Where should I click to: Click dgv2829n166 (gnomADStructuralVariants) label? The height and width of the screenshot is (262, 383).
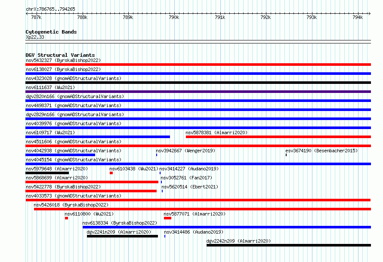click(75, 114)
